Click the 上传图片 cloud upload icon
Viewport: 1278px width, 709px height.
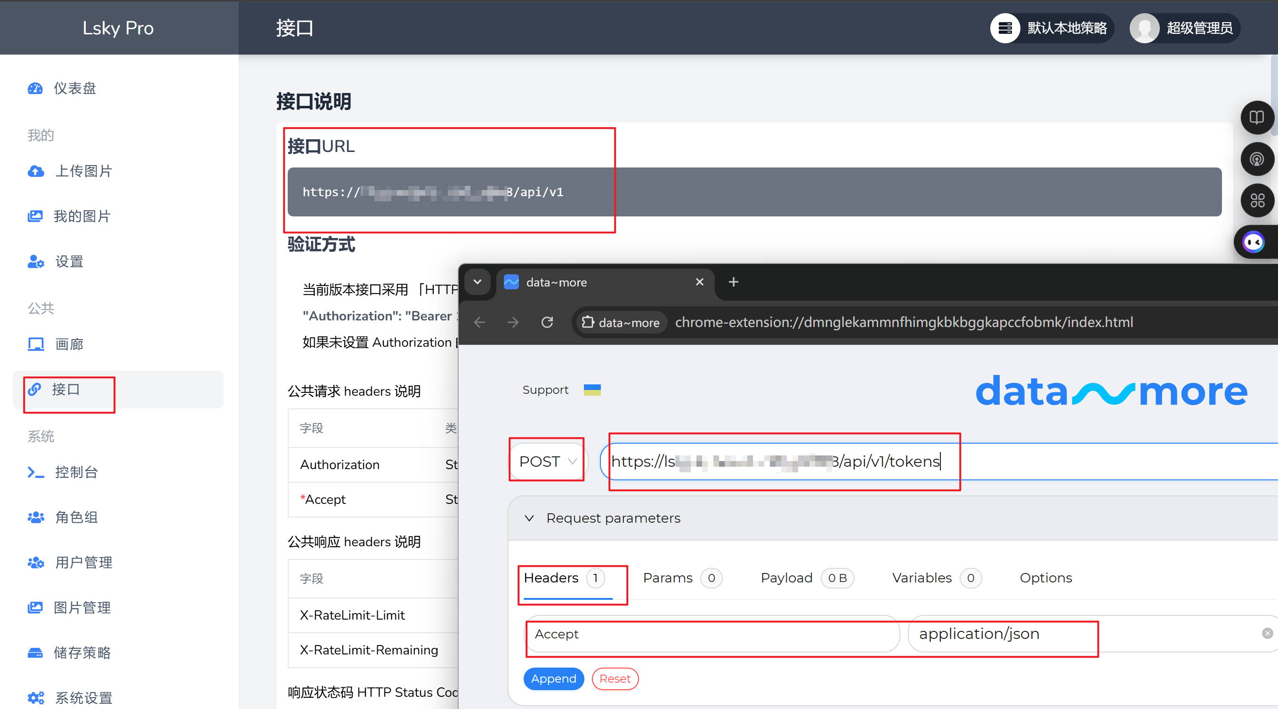[36, 171]
